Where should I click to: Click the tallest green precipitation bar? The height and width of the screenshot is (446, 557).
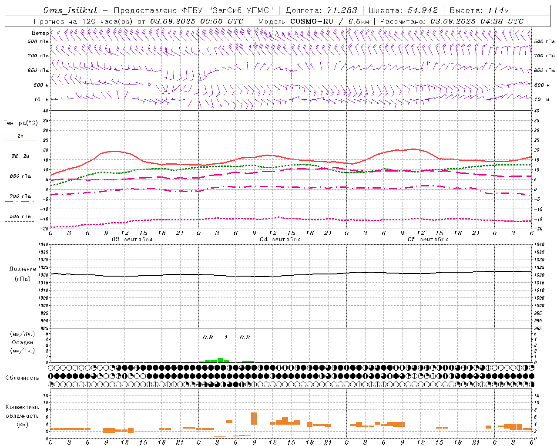[220, 360]
